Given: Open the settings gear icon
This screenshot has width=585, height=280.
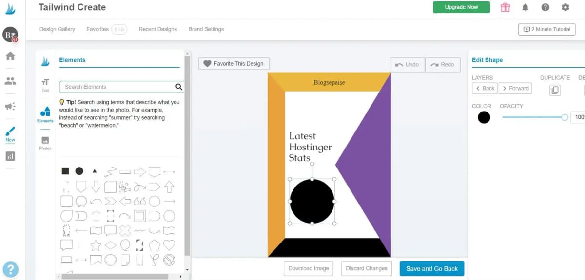Looking at the screenshot, I should (565, 7).
